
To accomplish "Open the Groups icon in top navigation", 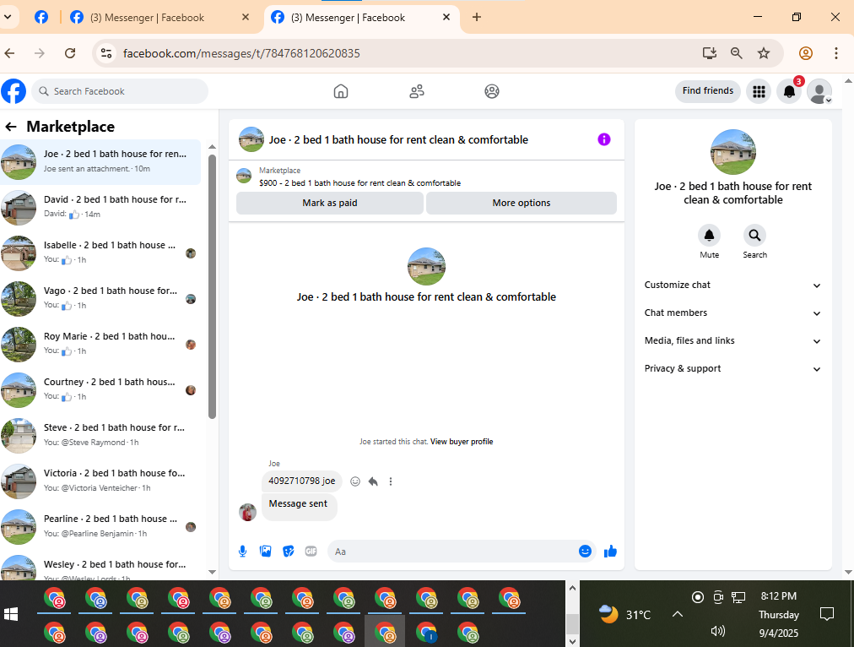I will [492, 91].
